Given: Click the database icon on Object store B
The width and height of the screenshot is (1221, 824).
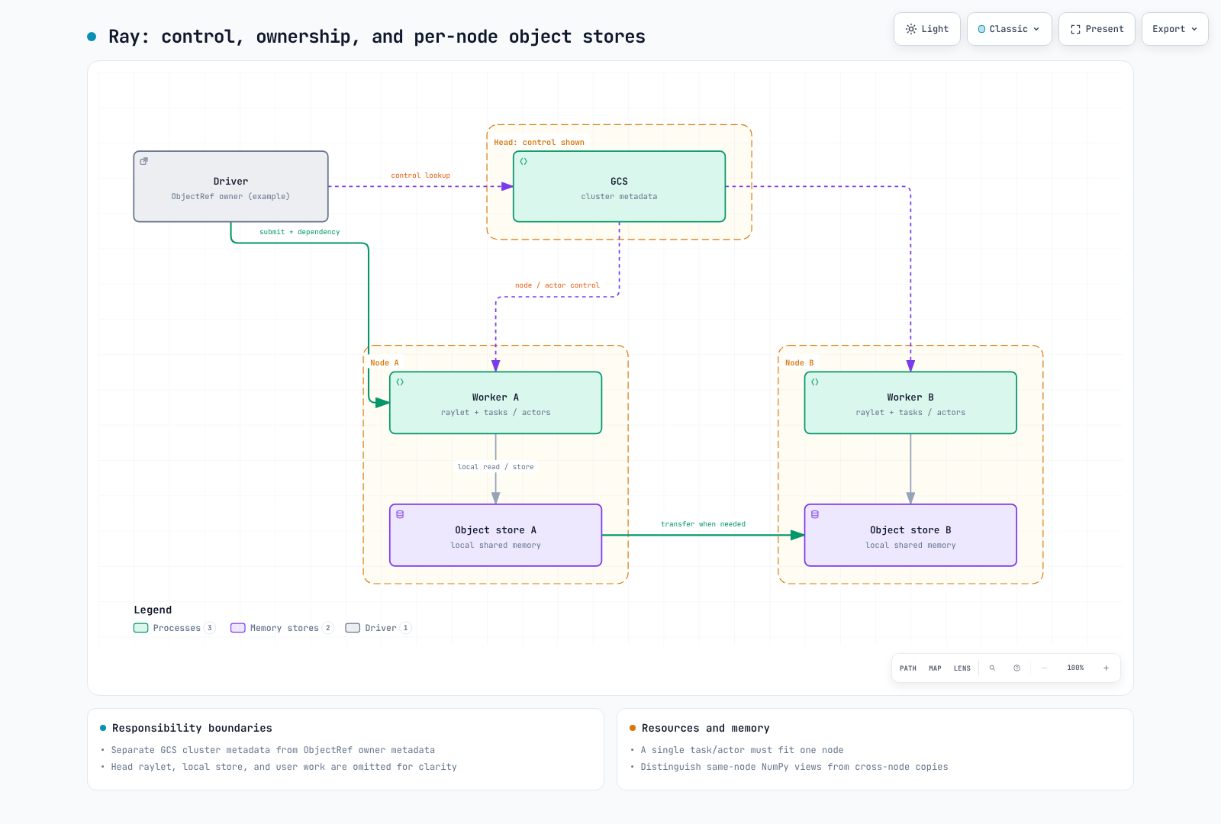Looking at the screenshot, I should [x=815, y=514].
